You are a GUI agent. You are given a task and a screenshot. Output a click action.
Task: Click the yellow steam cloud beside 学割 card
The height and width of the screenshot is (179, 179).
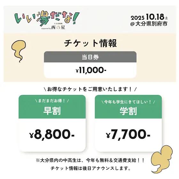[x=162, y=159]
